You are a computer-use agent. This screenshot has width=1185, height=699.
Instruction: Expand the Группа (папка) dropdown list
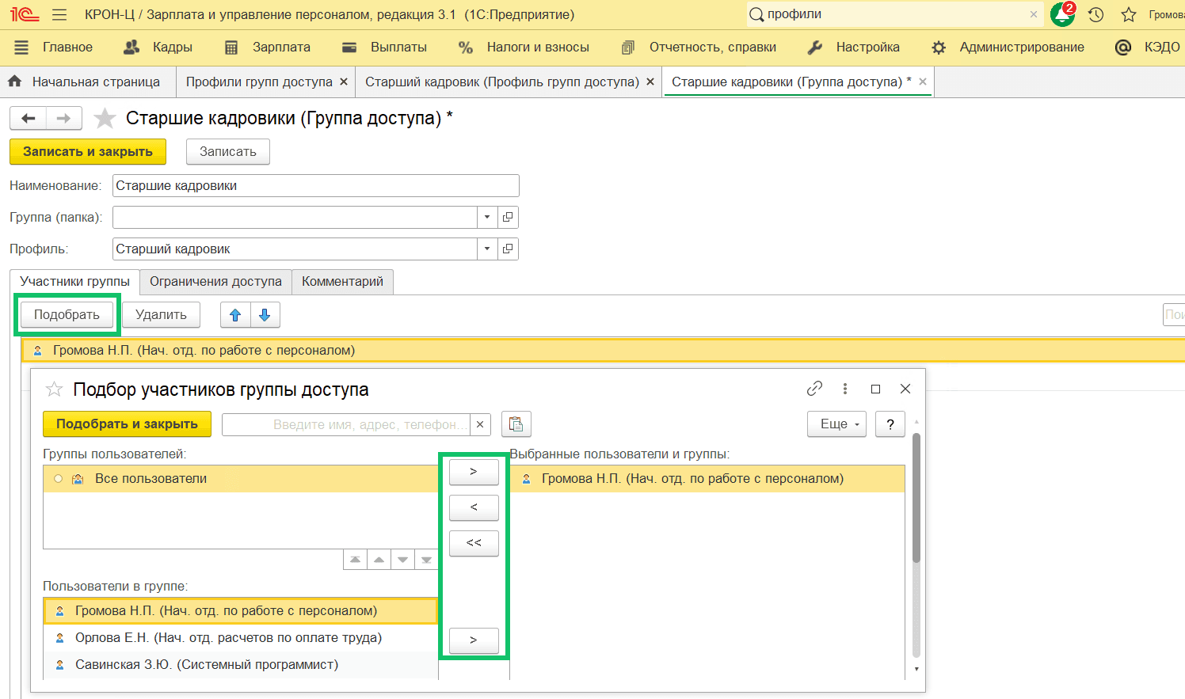click(487, 217)
